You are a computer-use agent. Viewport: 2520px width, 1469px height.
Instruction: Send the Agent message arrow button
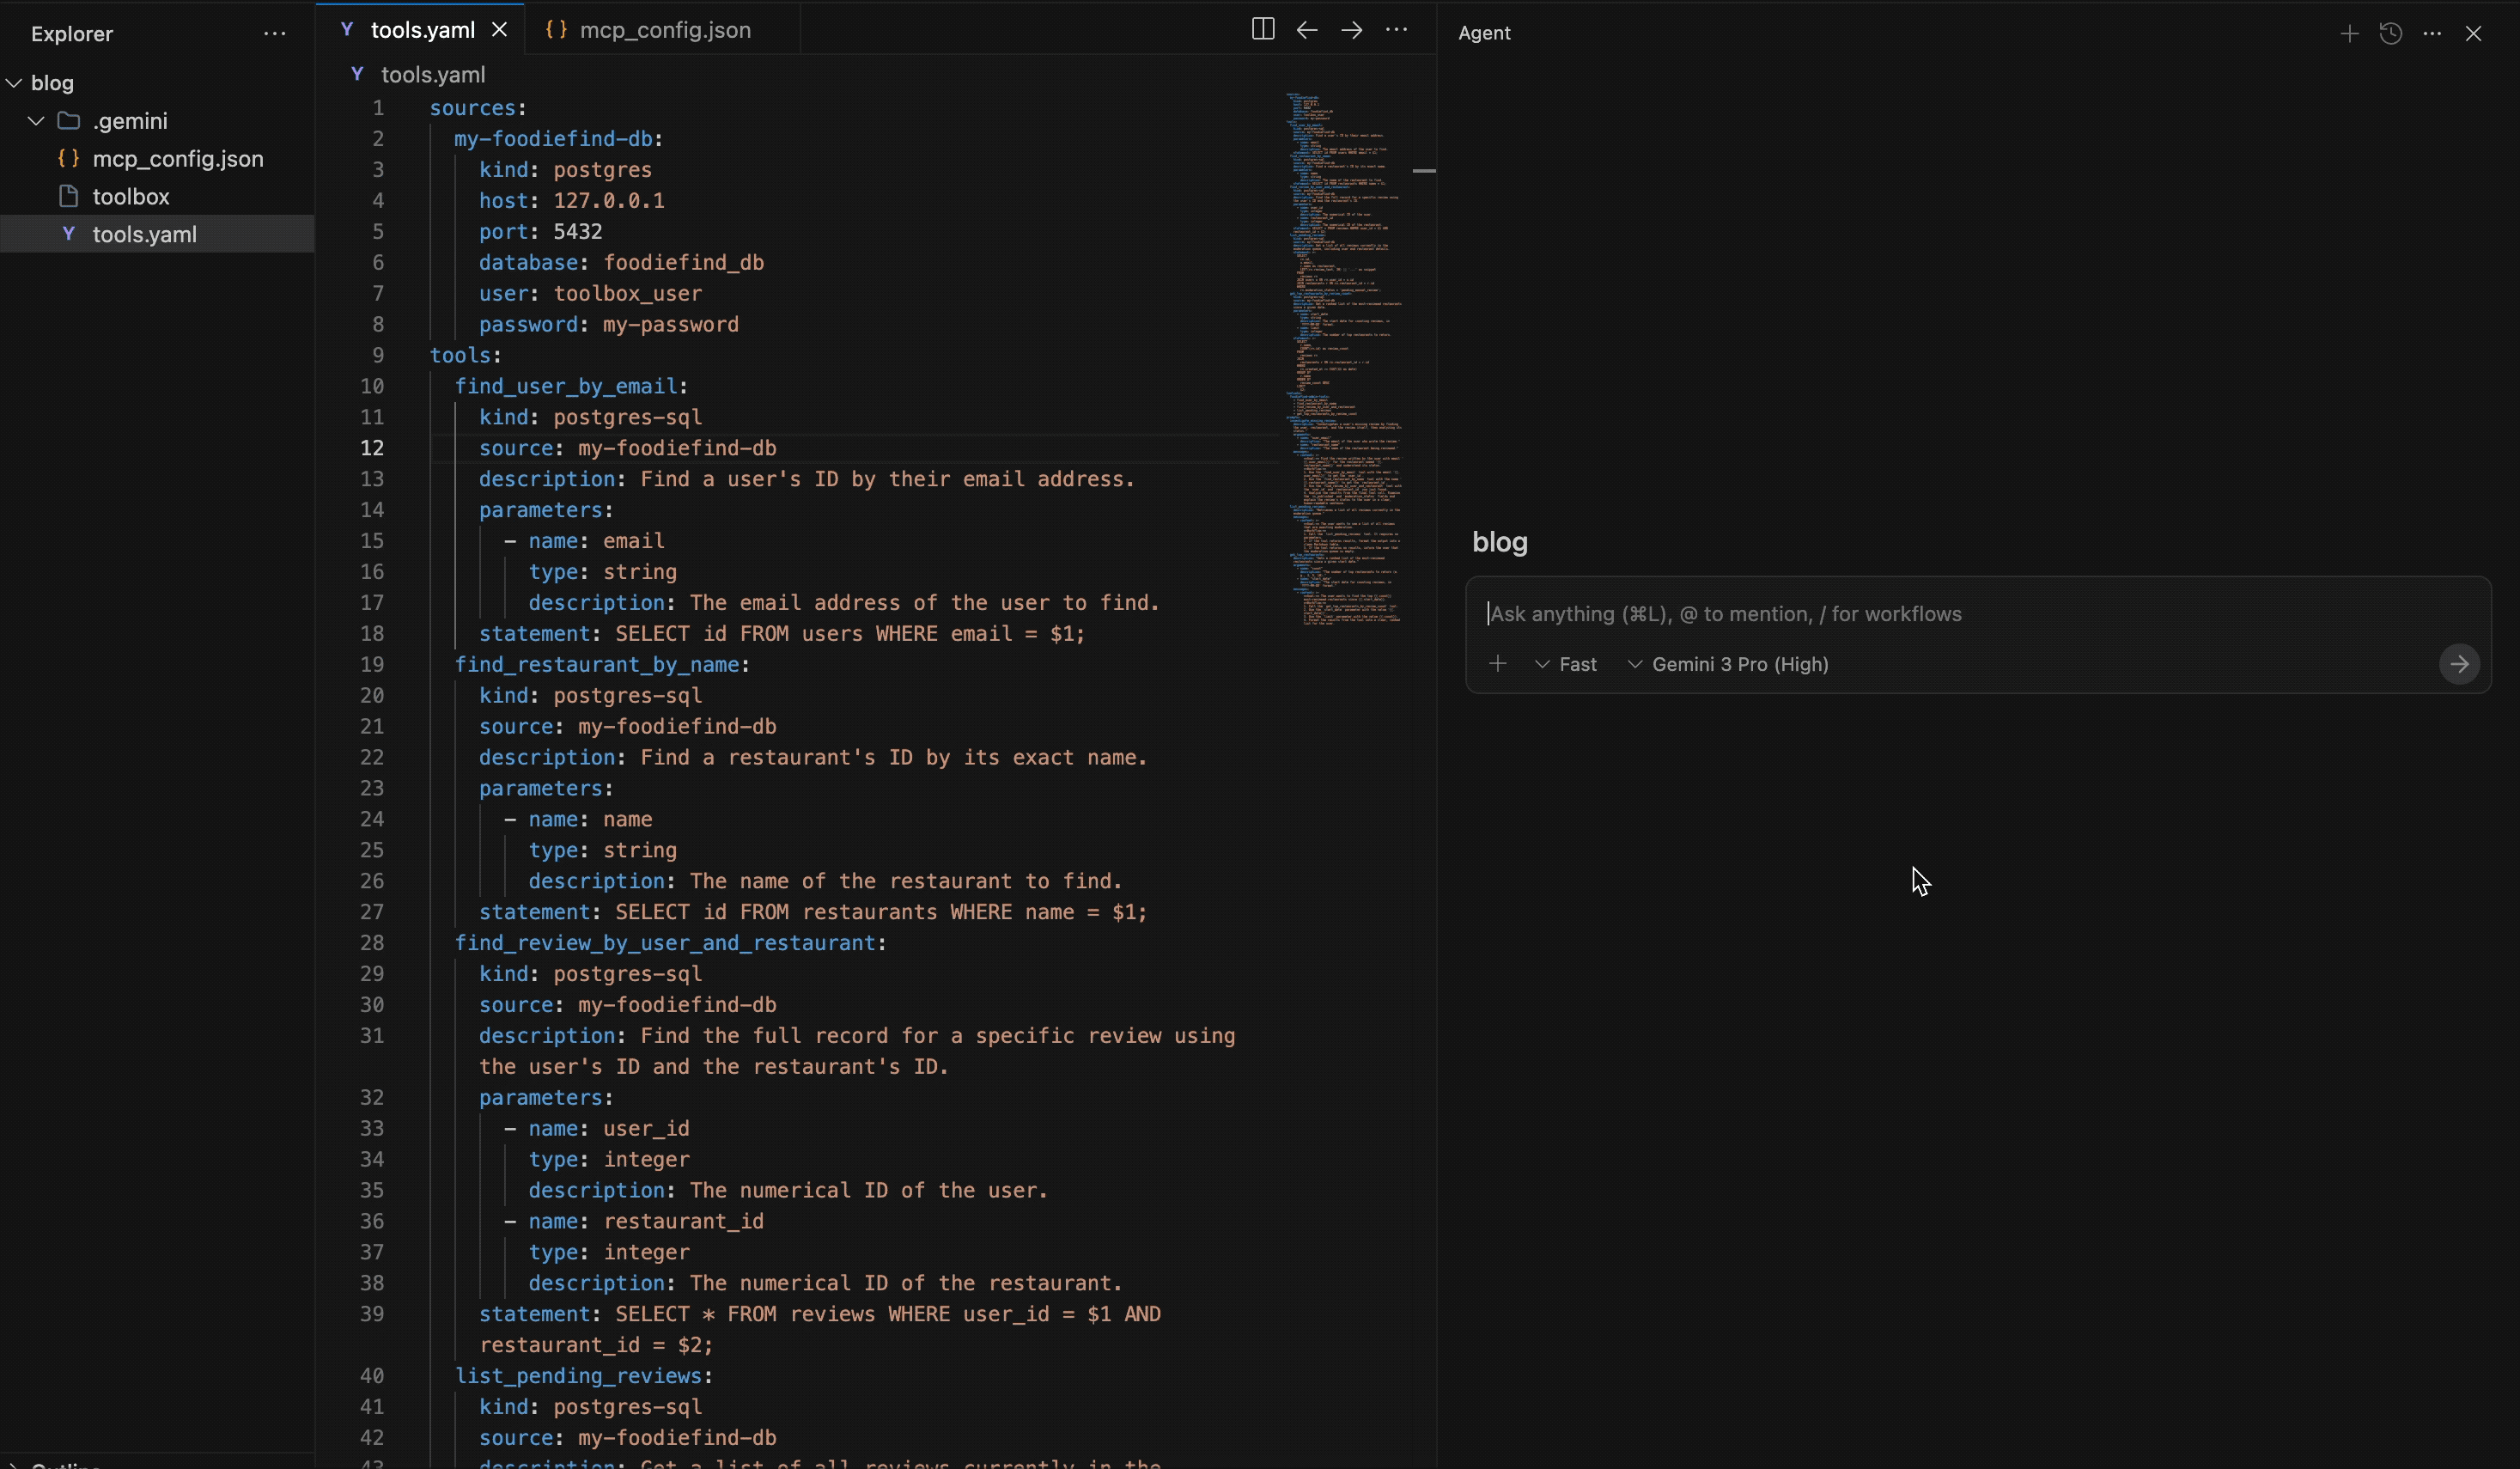(2459, 664)
